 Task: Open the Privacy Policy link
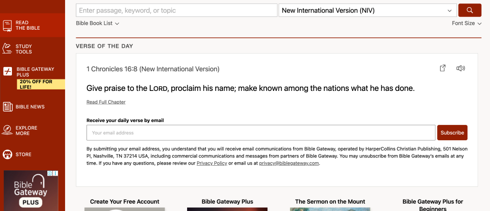(x=212, y=163)
